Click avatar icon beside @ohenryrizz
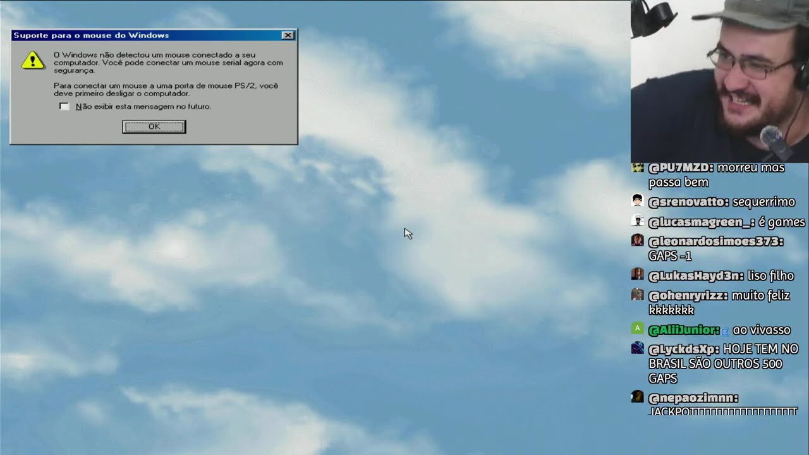 pos(637,294)
